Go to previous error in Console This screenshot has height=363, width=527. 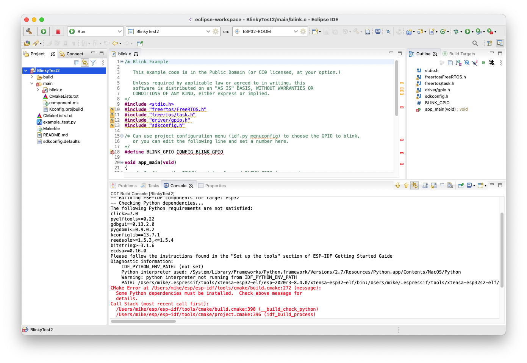[x=406, y=185]
